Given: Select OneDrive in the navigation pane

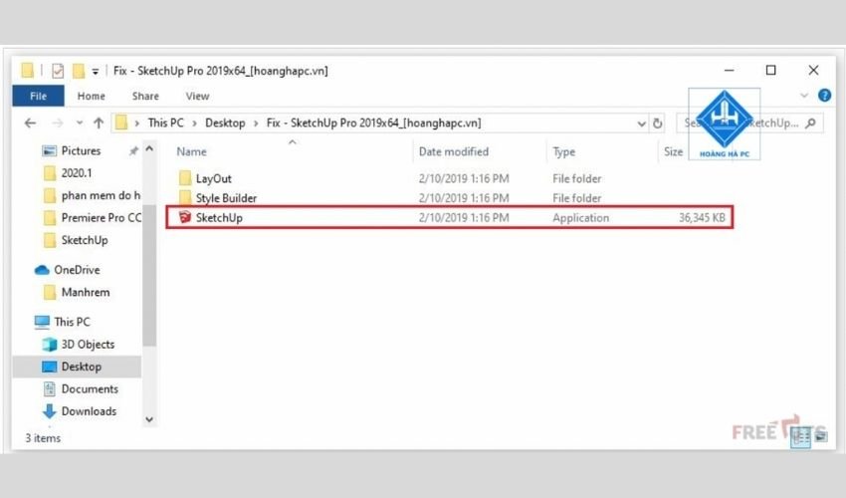Looking at the screenshot, I should tap(76, 270).
